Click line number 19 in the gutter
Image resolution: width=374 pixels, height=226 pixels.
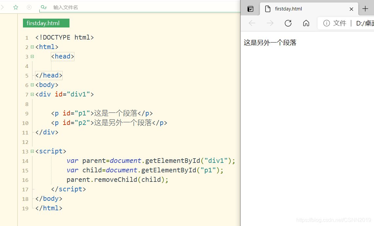click(x=25, y=209)
